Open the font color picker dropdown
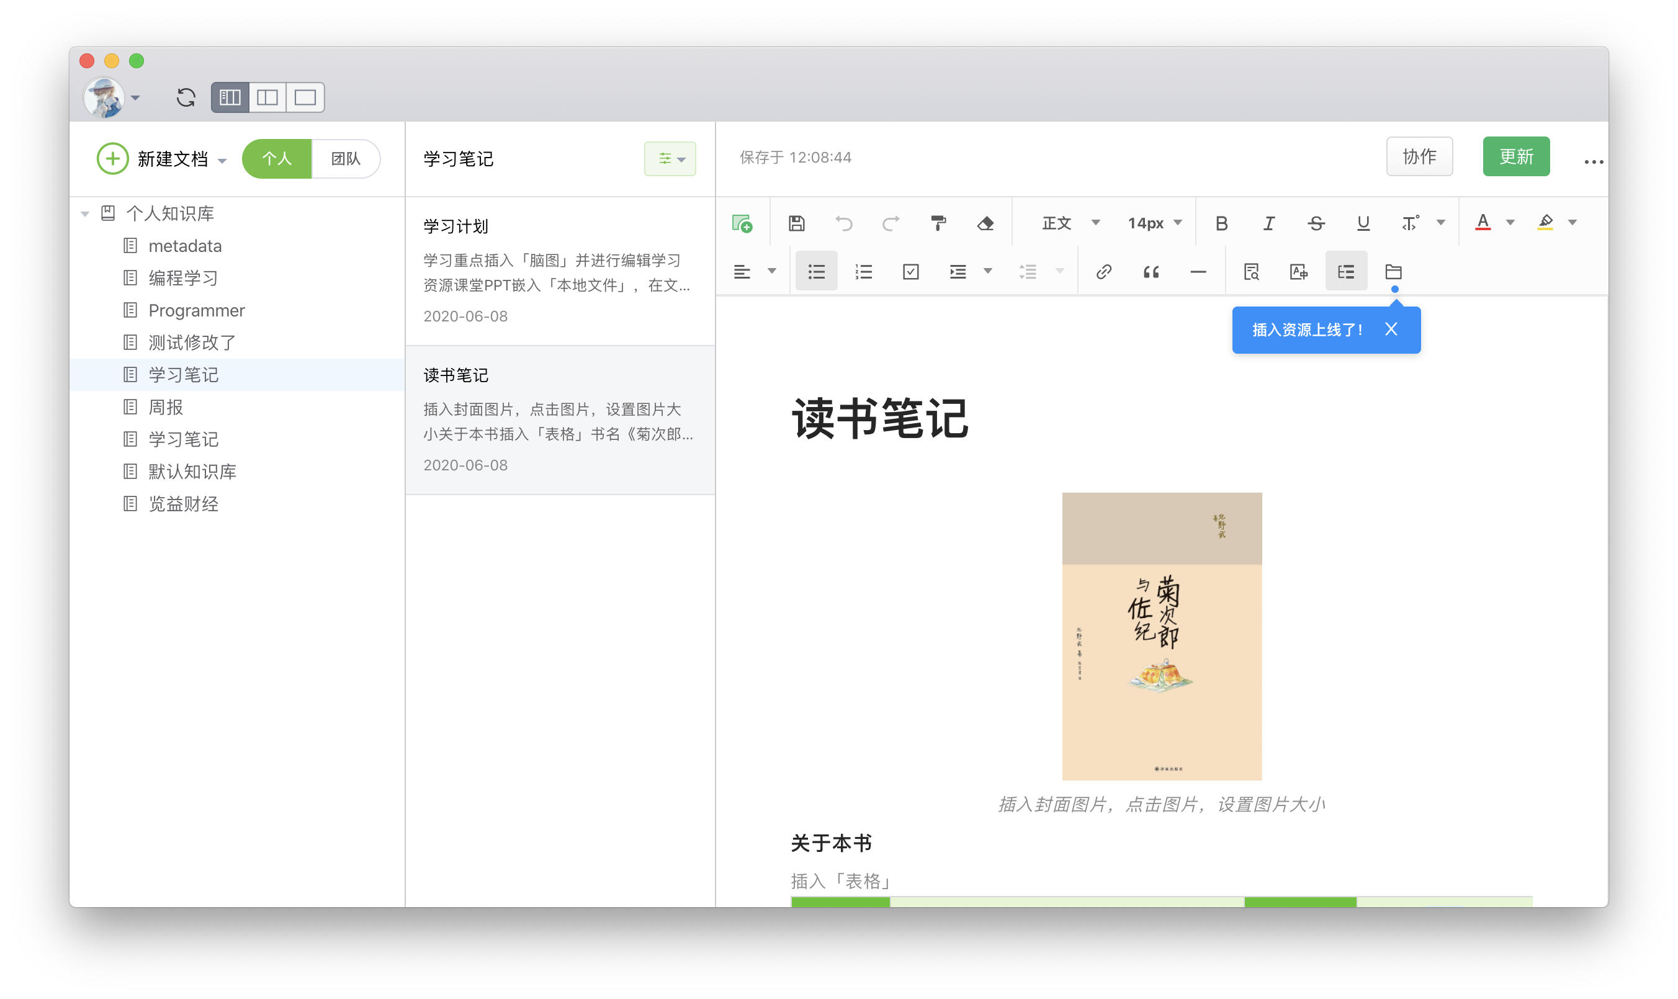 point(1510,223)
